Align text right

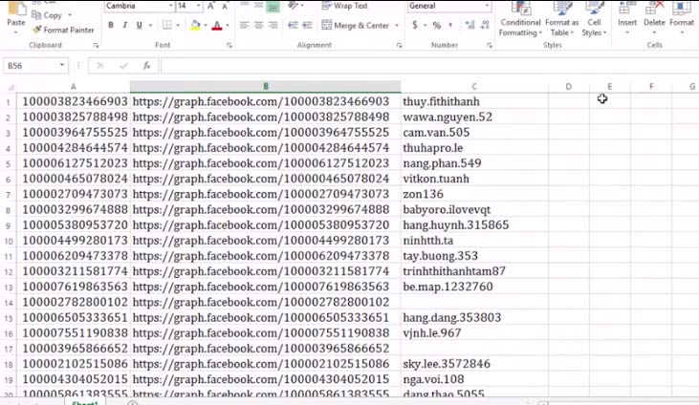[273, 26]
